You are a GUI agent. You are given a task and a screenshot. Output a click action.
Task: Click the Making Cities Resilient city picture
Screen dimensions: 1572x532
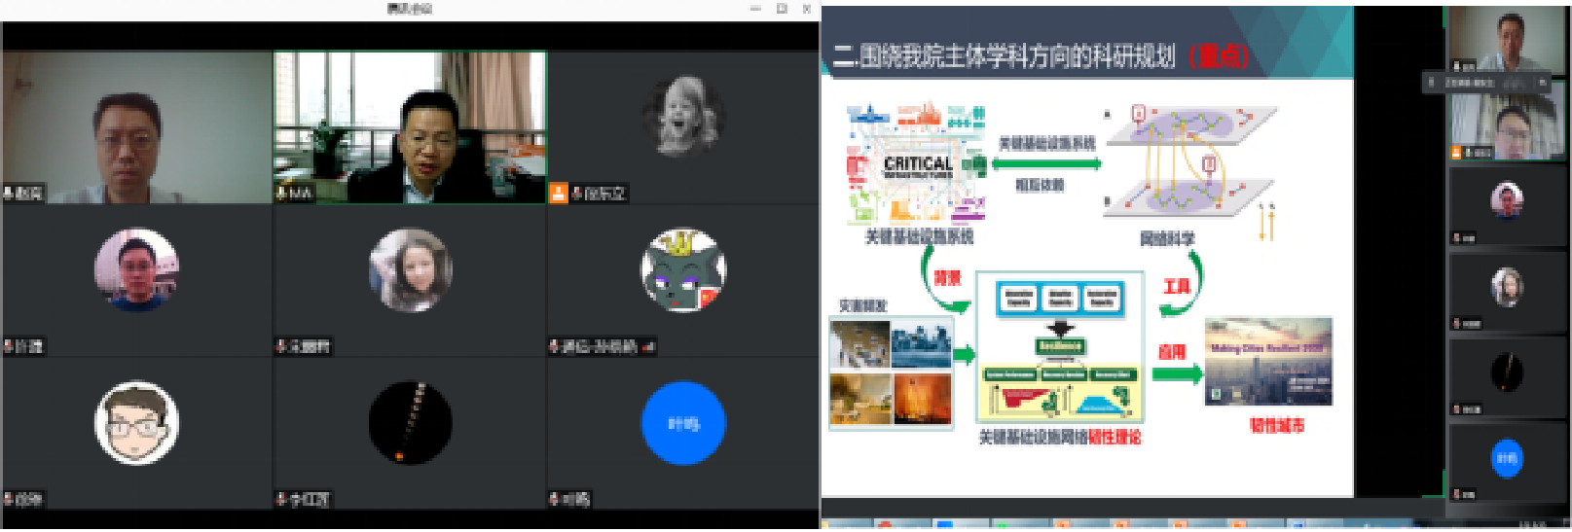tap(1268, 362)
